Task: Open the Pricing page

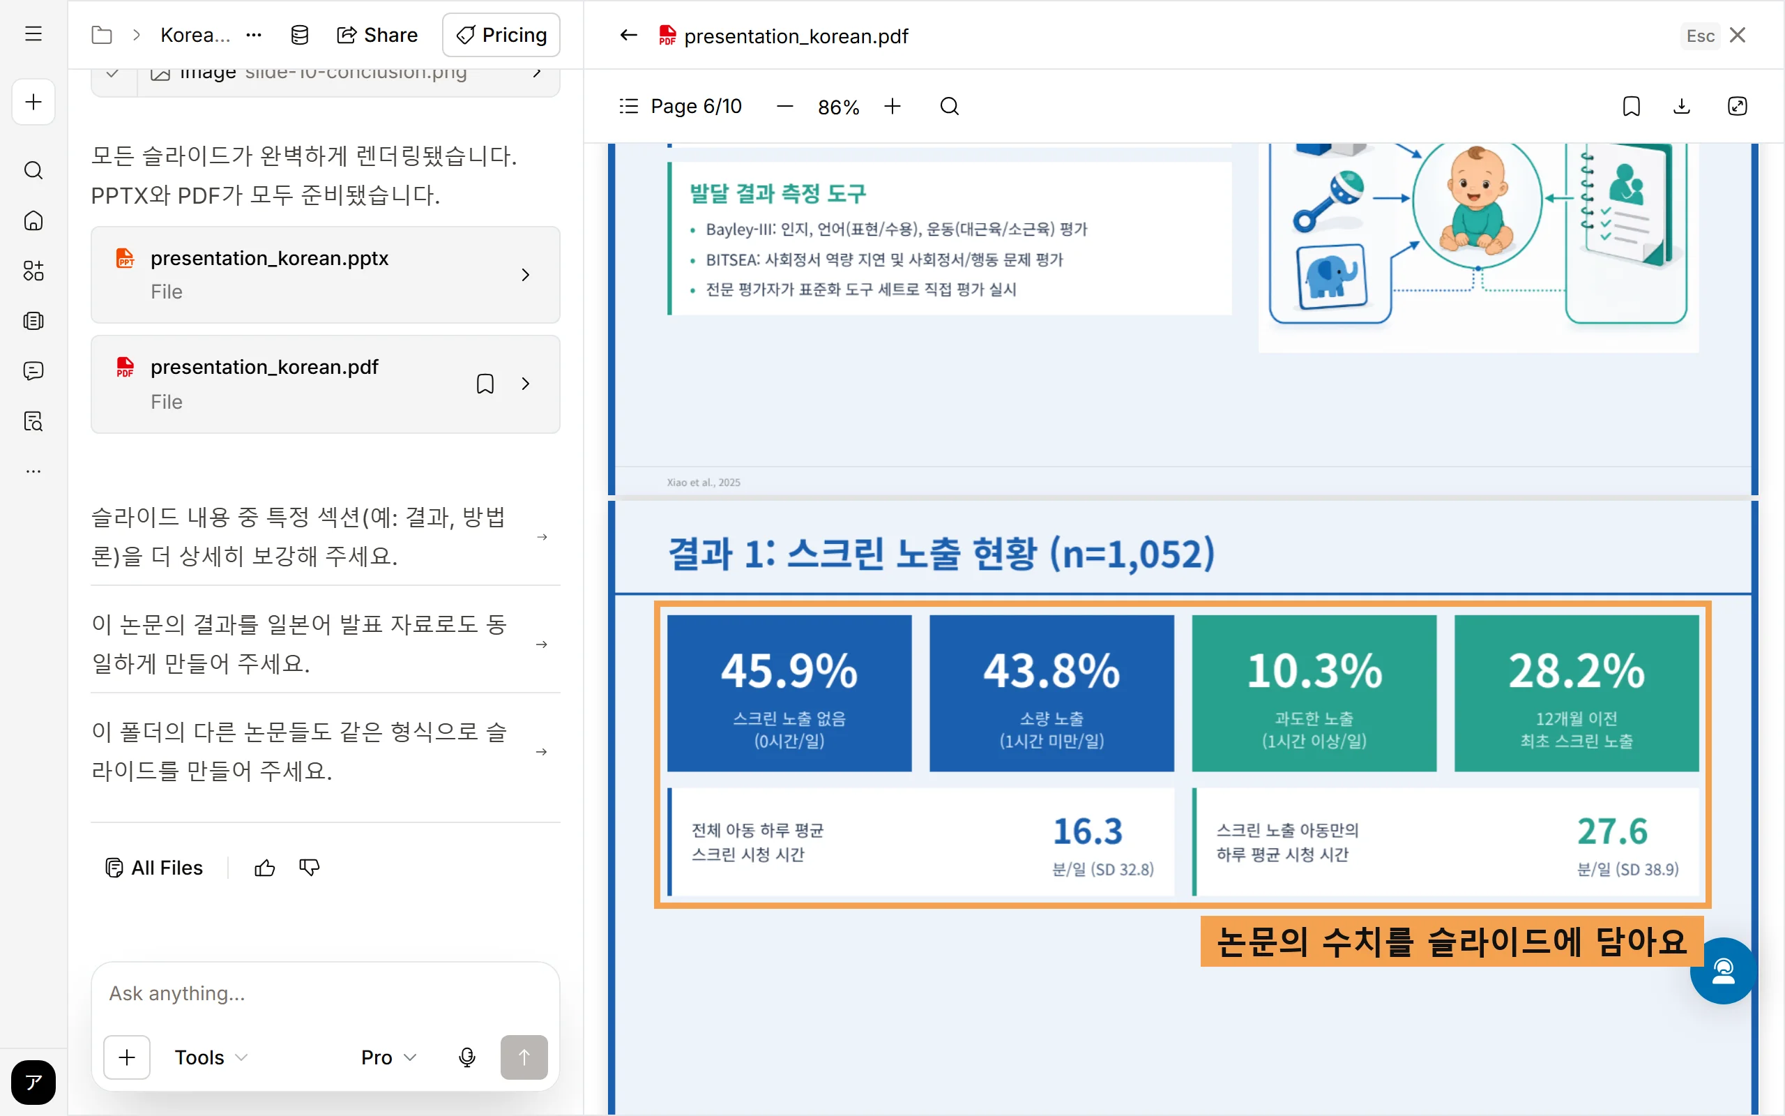Action: 501,35
